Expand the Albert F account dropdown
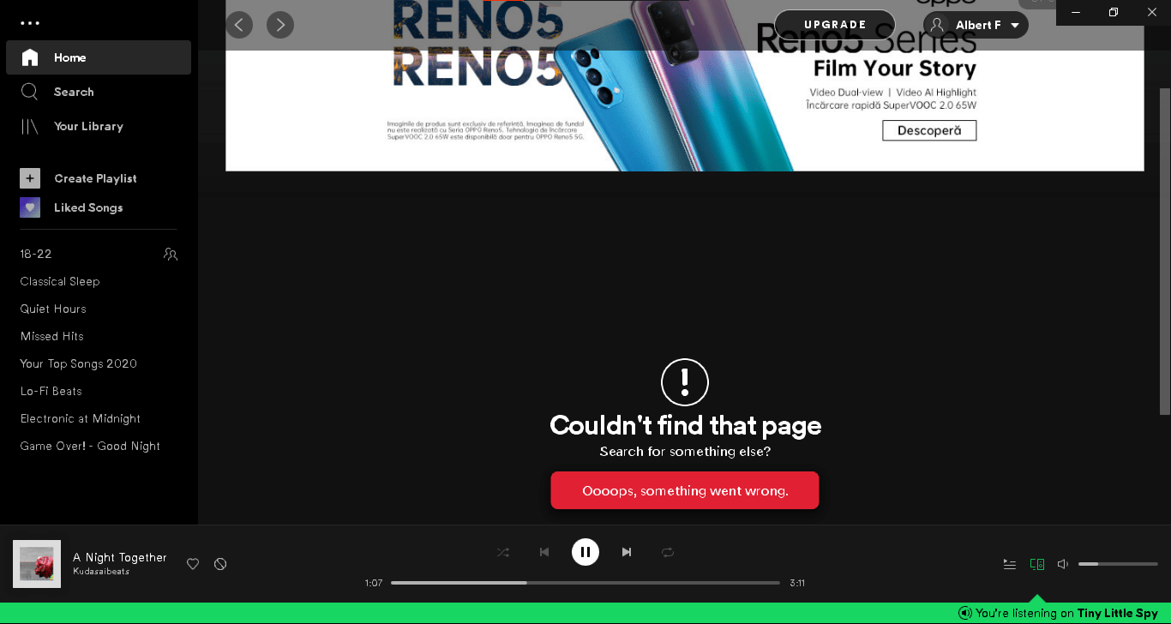Image resolution: width=1171 pixels, height=624 pixels. (976, 25)
